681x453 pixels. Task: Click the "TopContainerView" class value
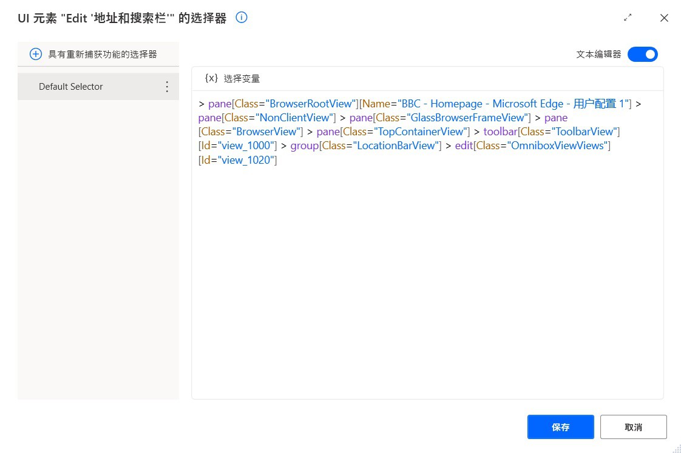(421, 132)
